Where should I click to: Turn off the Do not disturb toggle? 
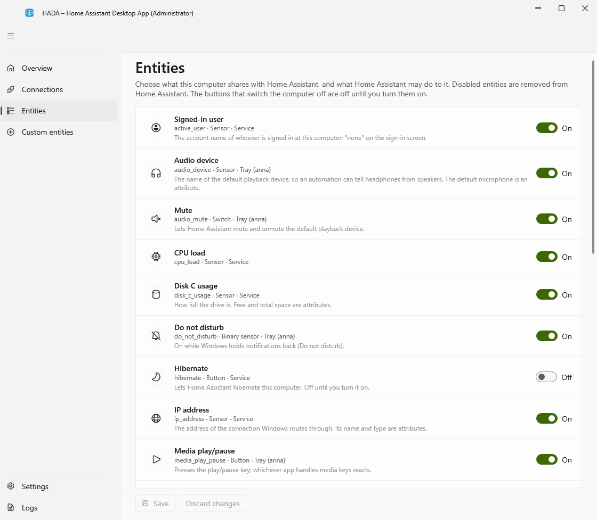tap(547, 336)
